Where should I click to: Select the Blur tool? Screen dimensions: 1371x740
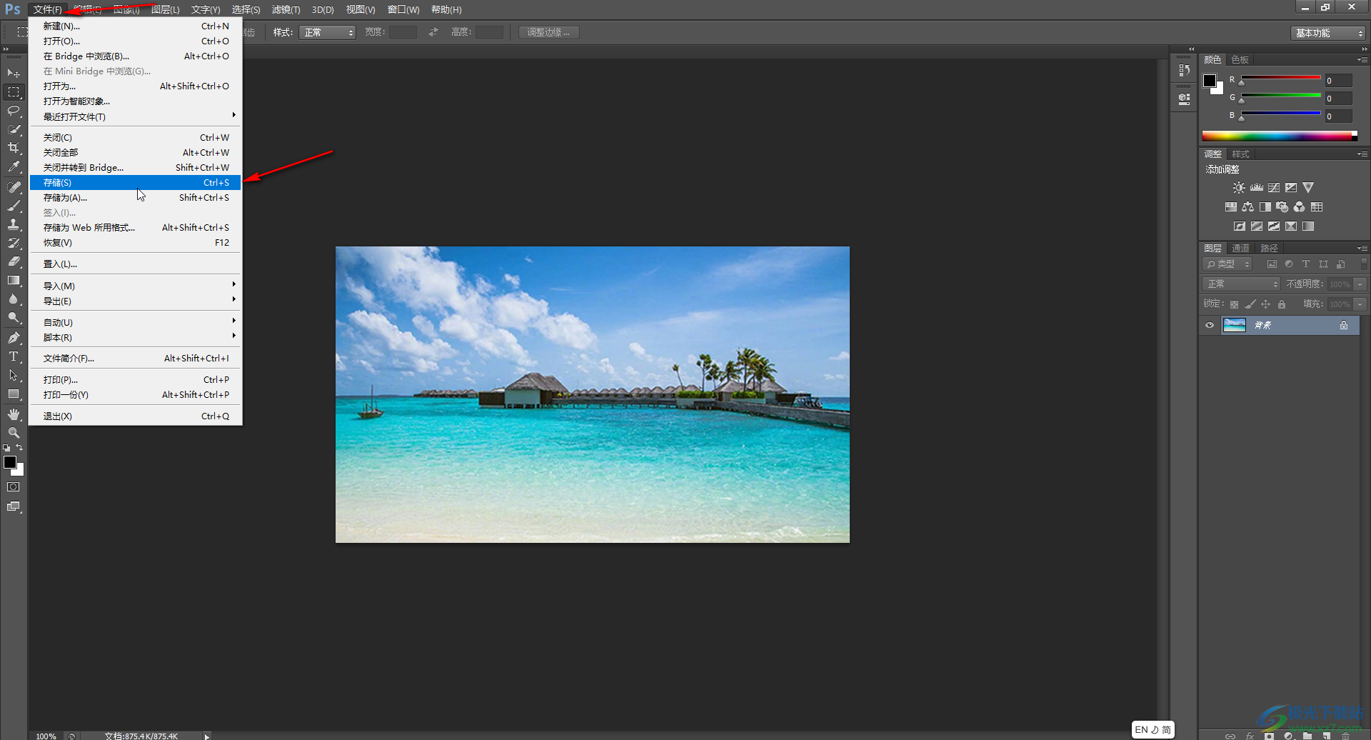coord(14,299)
